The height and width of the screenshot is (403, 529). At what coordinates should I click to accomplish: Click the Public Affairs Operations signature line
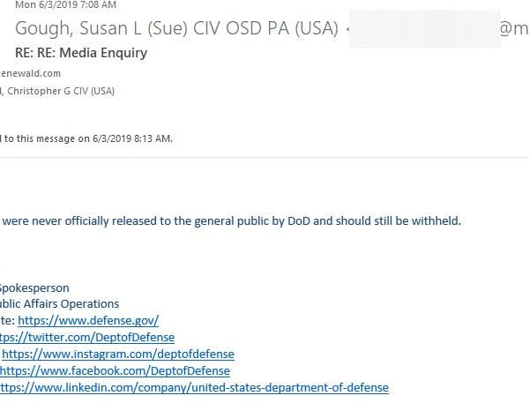(x=59, y=303)
